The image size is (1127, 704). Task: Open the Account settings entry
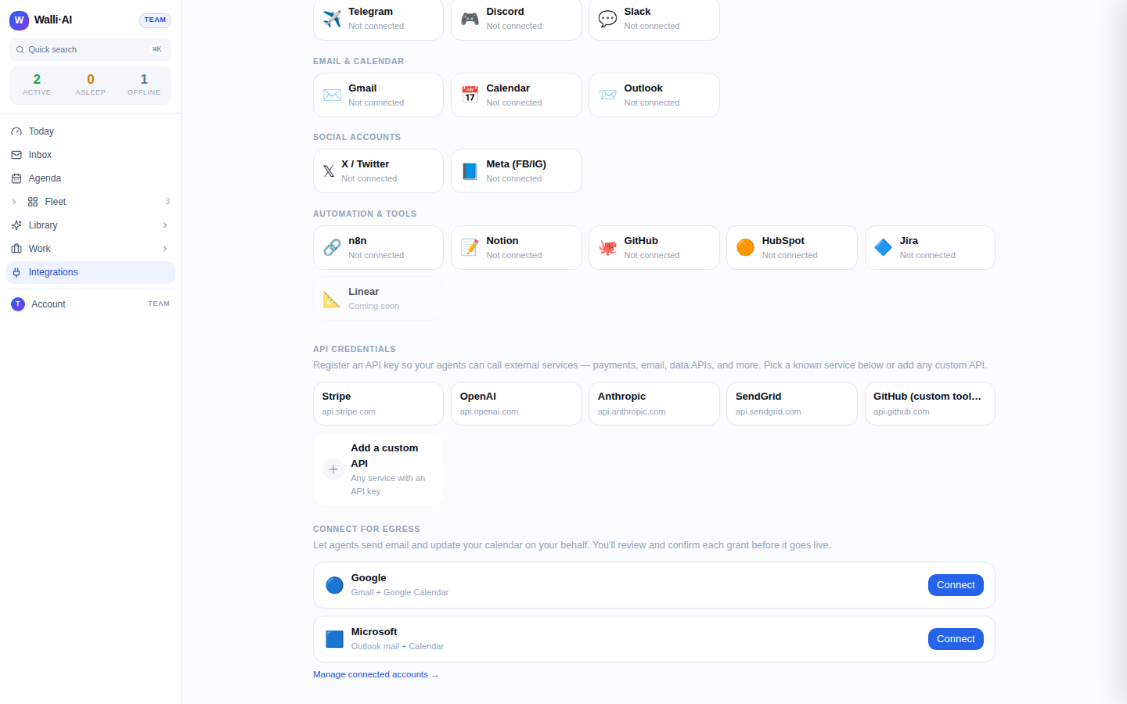90,304
